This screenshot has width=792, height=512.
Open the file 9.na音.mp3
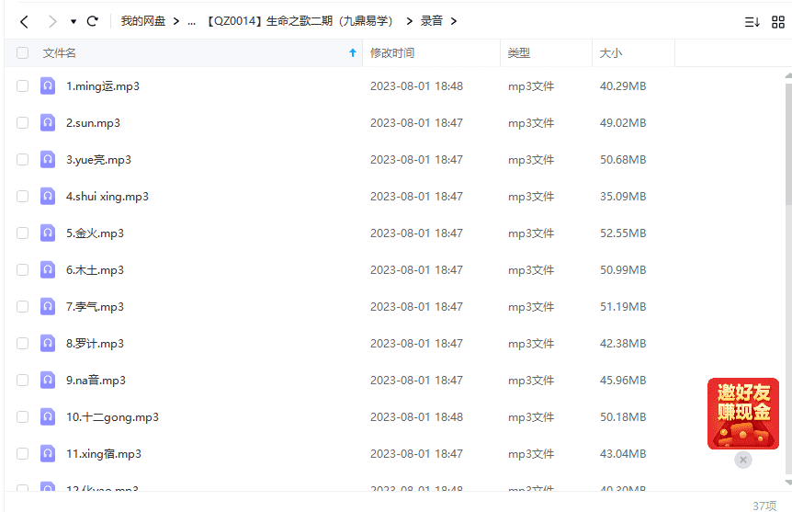pos(96,381)
